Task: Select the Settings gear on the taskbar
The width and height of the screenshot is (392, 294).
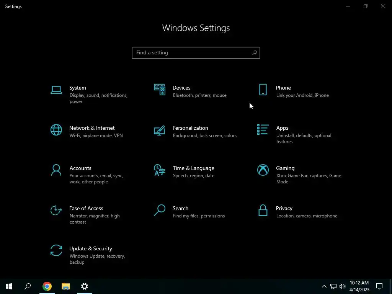Action: 85,286
